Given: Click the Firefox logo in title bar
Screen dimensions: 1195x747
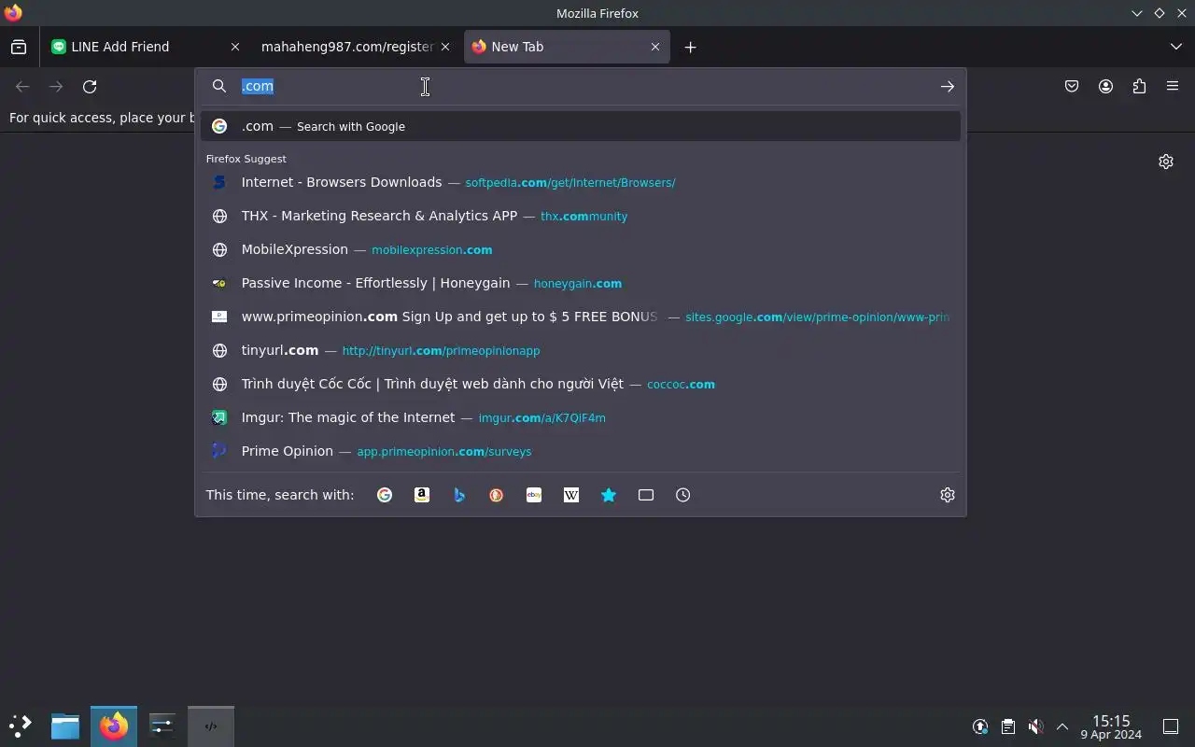Looking at the screenshot, I should coord(13,13).
